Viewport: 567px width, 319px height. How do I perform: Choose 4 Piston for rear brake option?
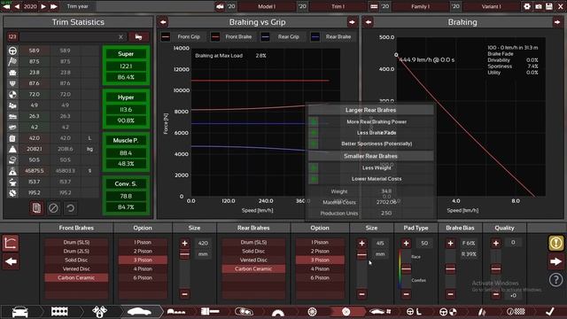point(320,268)
